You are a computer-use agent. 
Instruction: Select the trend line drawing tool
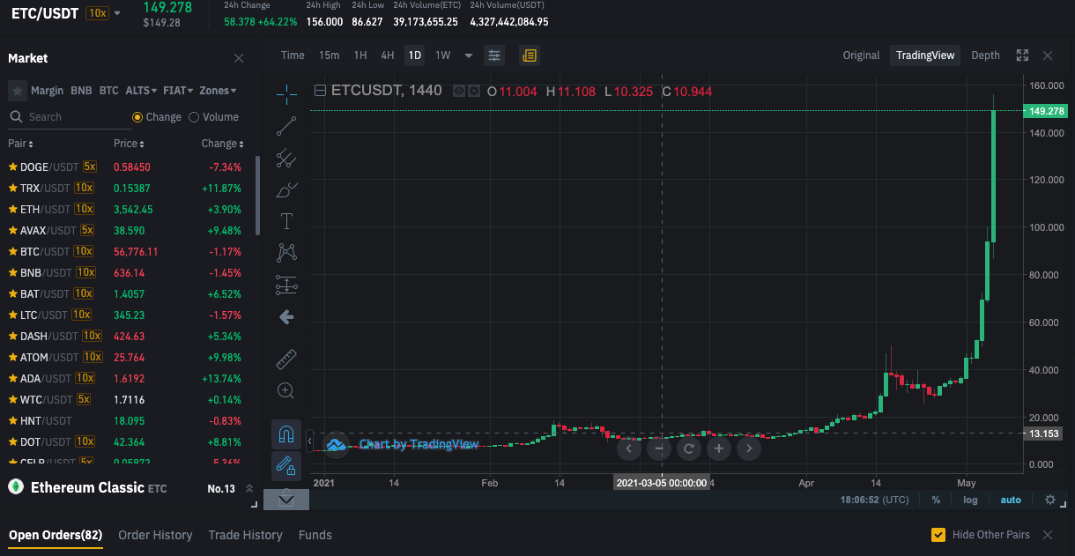(286, 127)
